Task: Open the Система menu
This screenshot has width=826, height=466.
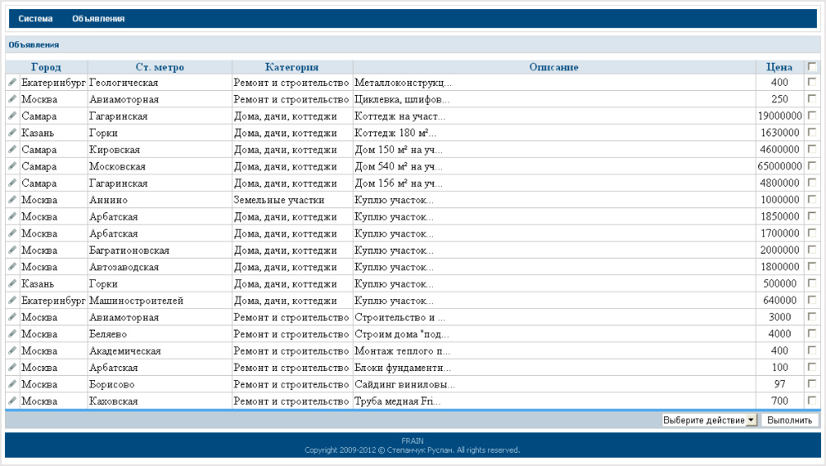Action: point(36,18)
